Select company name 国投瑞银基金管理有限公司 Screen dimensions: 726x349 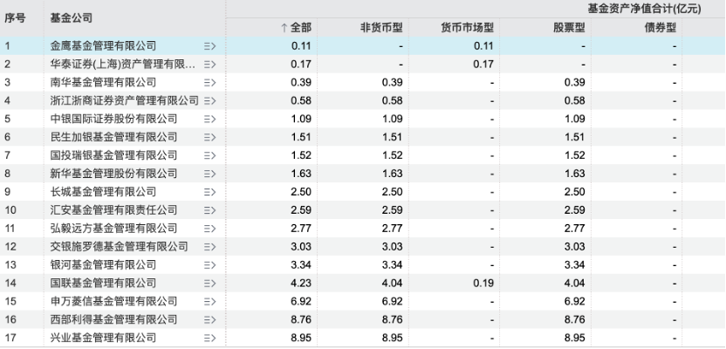coord(114,155)
